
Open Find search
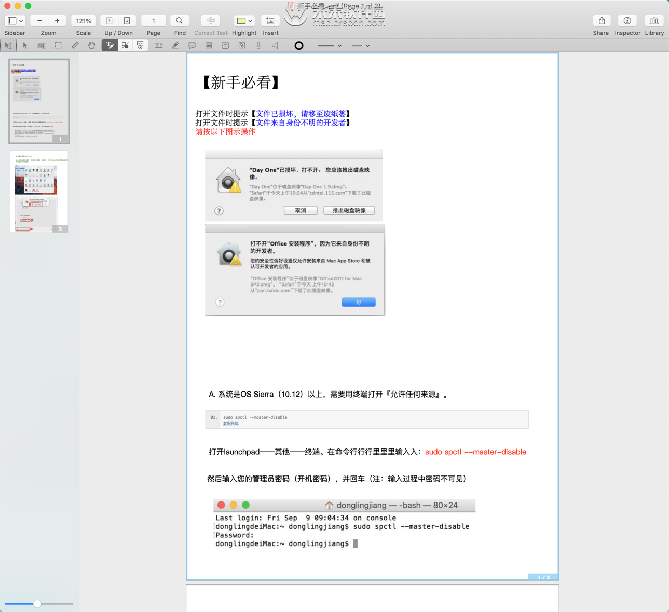tap(180, 21)
